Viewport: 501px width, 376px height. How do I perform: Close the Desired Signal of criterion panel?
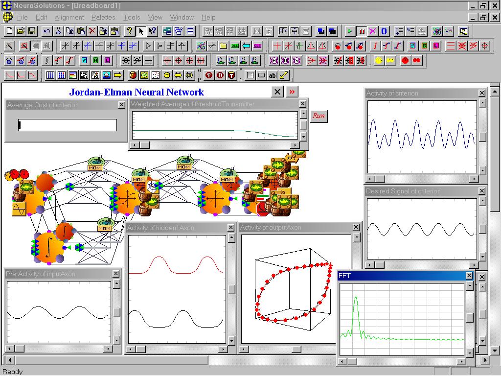(482, 191)
